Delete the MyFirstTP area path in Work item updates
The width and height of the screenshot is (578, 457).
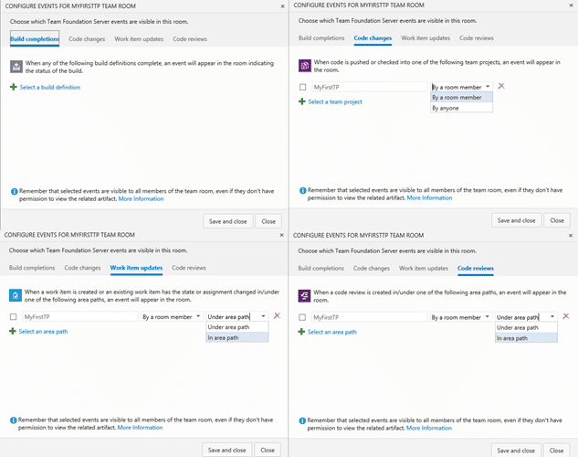point(277,315)
